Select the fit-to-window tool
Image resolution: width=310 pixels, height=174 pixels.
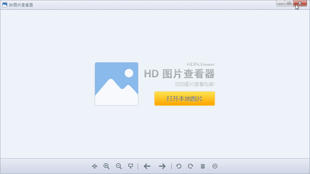tap(94, 166)
